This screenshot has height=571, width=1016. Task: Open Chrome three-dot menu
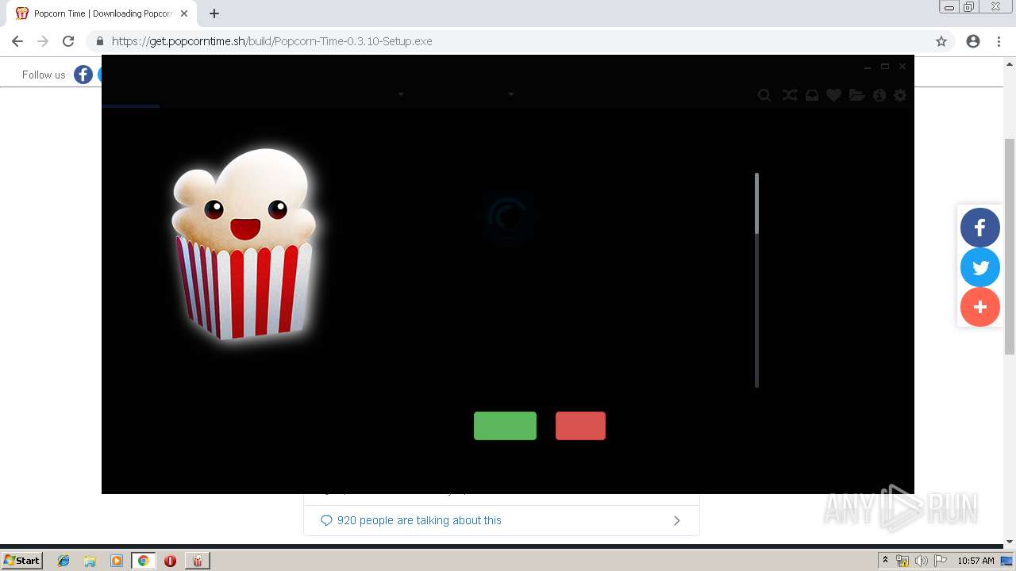point(999,41)
